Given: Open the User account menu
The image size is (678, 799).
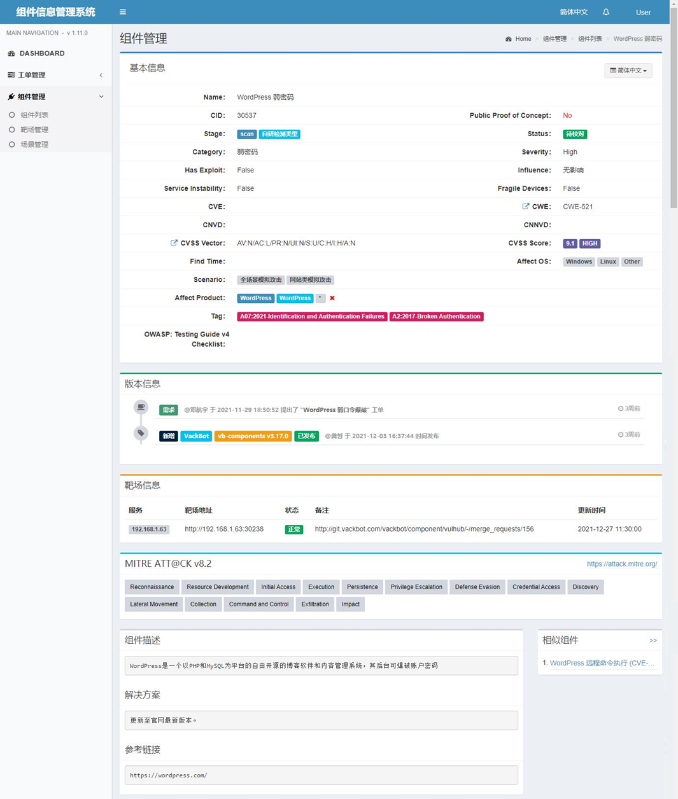Looking at the screenshot, I should point(643,12).
